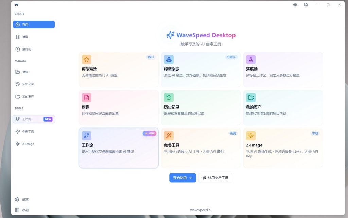
Task: Open the 模型浏览 card title
Action: (x=172, y=69)
